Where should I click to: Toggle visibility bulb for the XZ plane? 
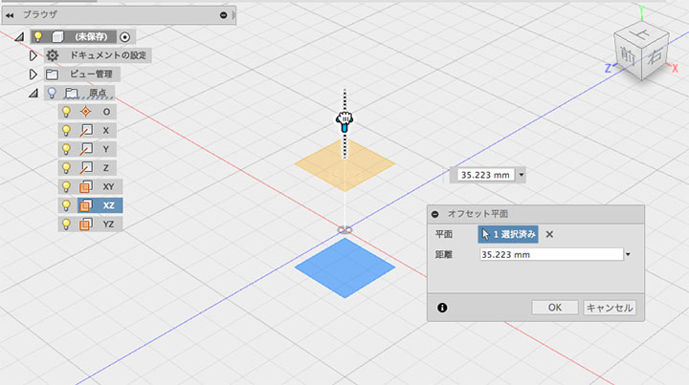pyautogui.click(x=66, y=205)
